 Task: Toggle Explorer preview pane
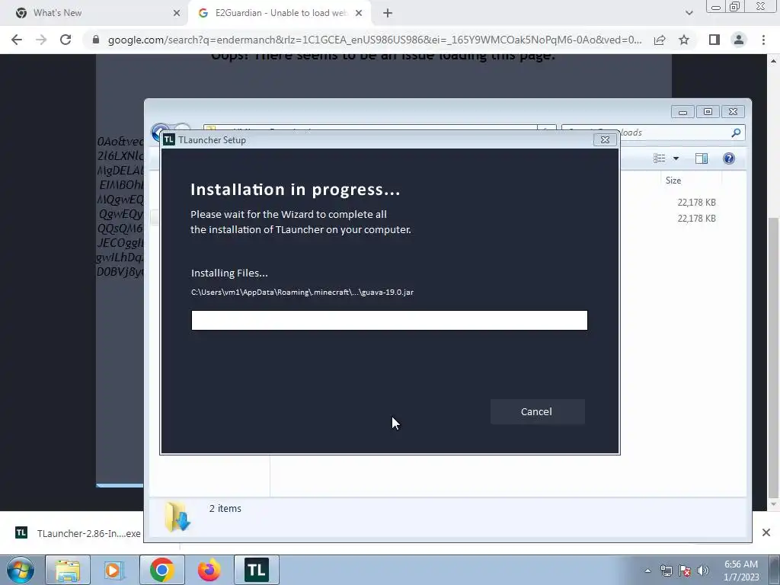[x=702, y=158]
